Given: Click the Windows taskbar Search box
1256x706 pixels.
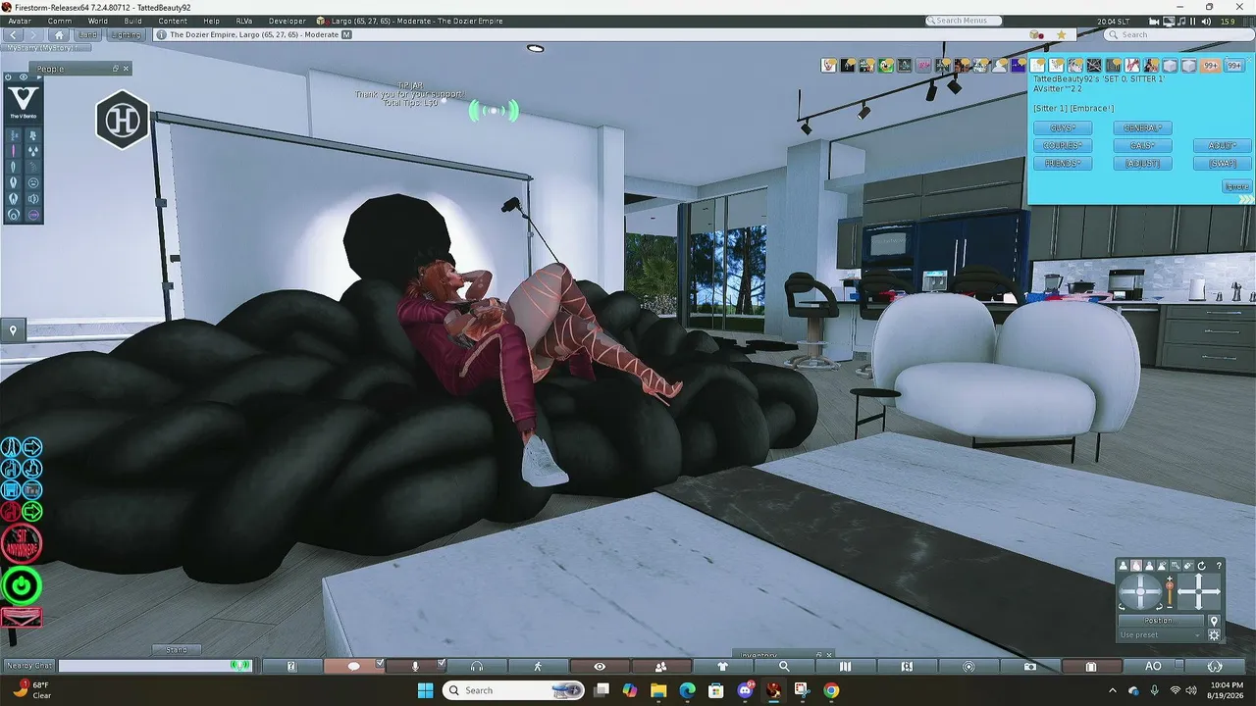Looking at the screenshot, I should (x=513, y=690).
